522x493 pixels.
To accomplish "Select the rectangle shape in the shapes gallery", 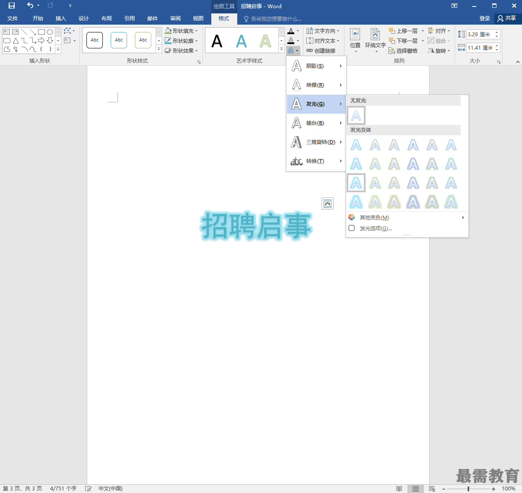I will click(41, 32).
